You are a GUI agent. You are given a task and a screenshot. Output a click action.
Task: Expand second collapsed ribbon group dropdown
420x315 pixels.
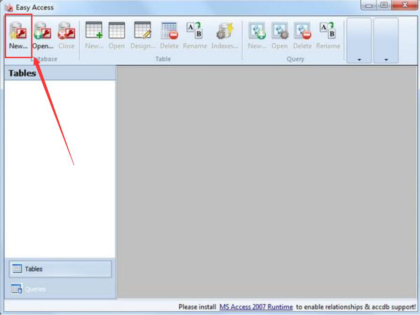click(x=386, y=41)
